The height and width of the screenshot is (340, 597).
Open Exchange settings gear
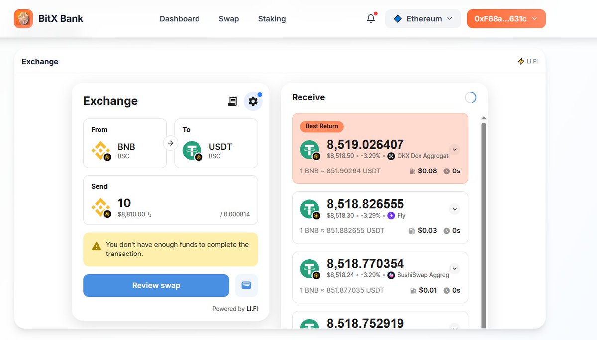[x=253, y=101]
